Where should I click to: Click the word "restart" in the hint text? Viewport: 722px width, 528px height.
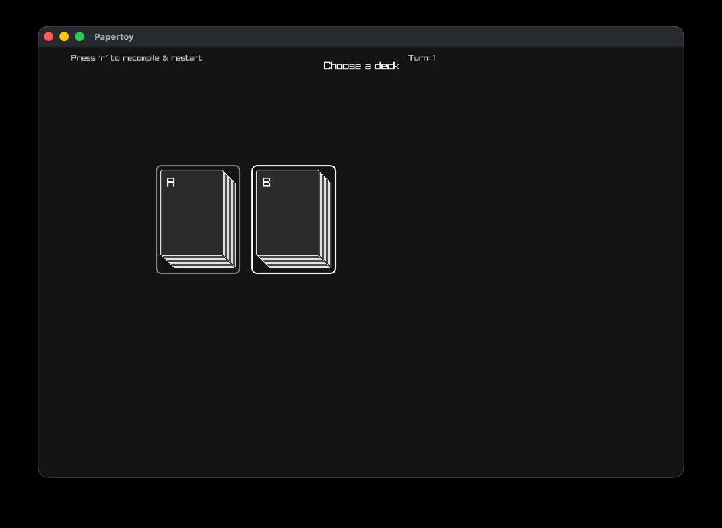[x=187, y=58]
